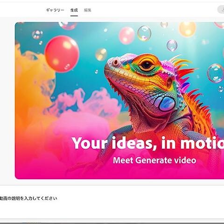Switch to the 編集 tab

coord(88,10)
